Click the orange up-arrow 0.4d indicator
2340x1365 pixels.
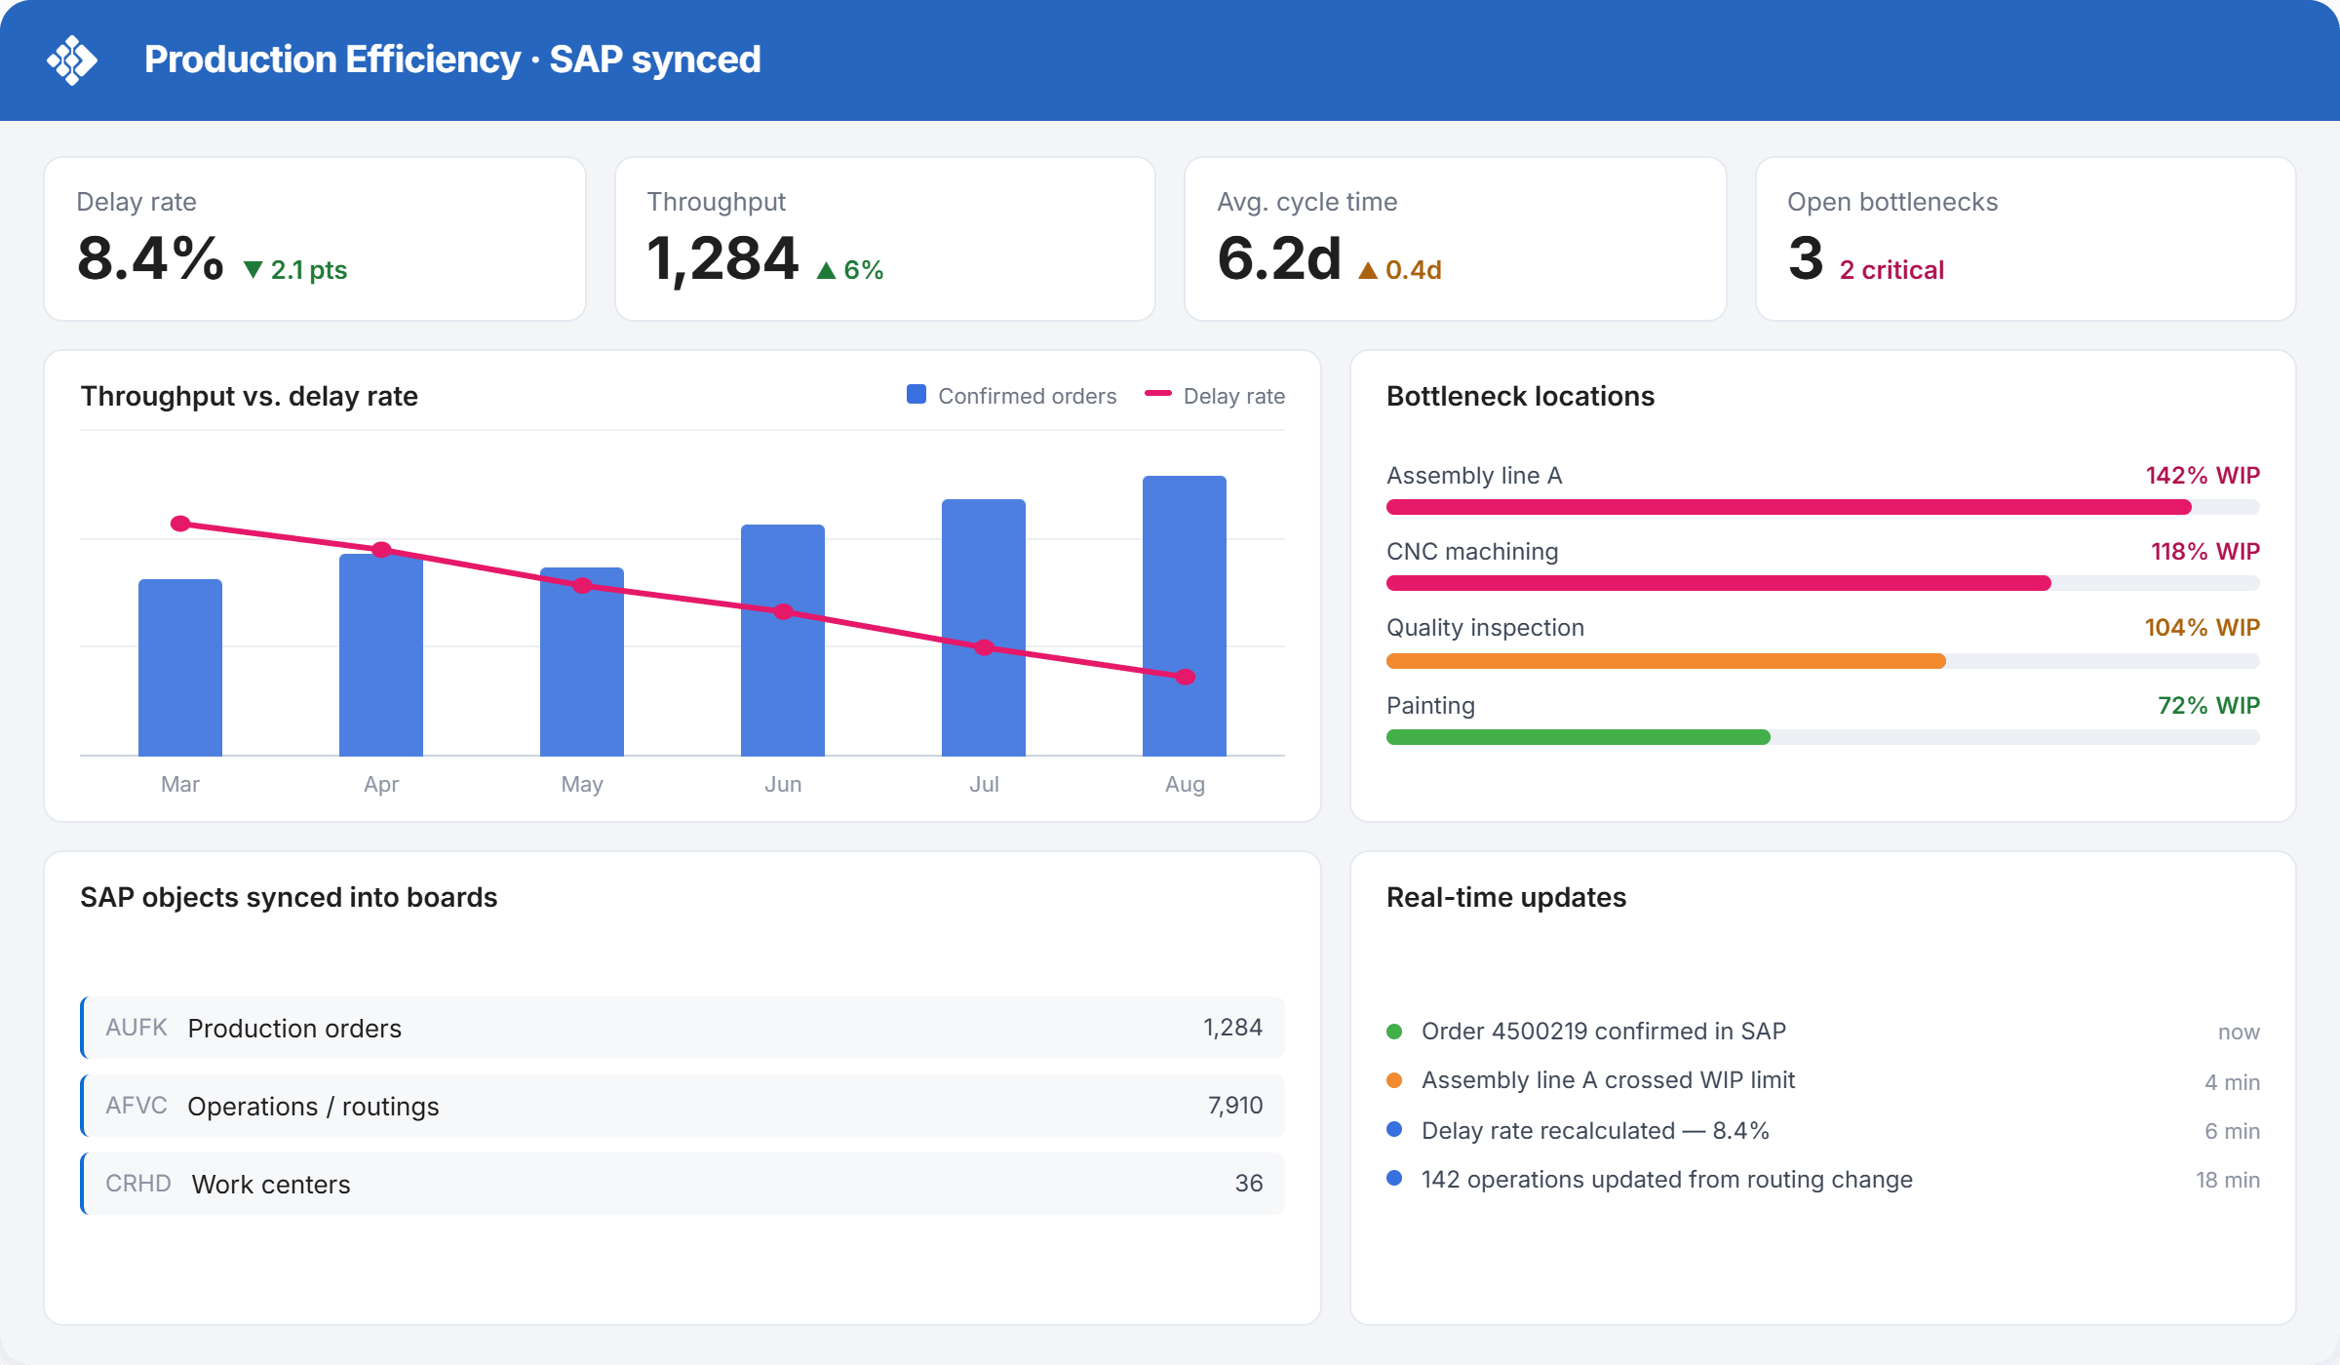click(x=1400, y=270)
